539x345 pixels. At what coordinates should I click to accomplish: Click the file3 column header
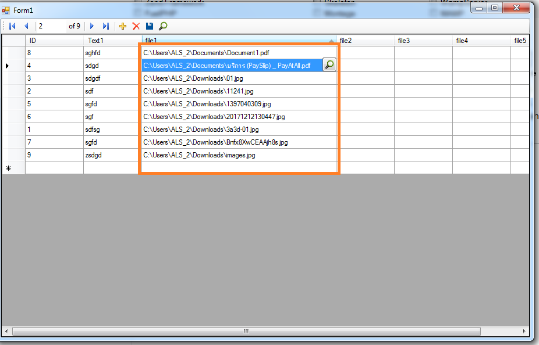click(423, 41)
